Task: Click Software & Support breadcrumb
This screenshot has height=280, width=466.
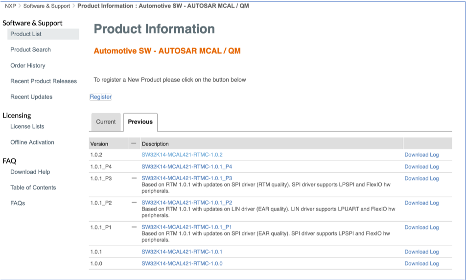Action: point(47,6)
